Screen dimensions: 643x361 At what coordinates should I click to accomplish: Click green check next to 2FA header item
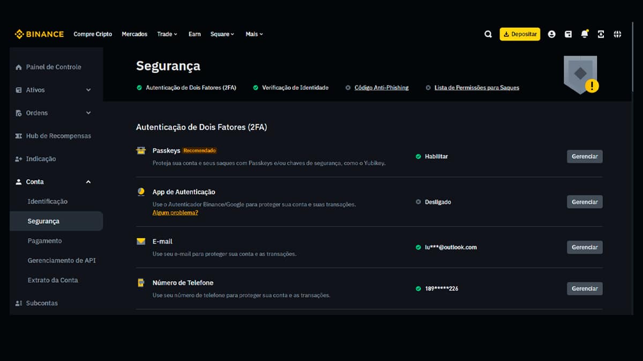139,88
